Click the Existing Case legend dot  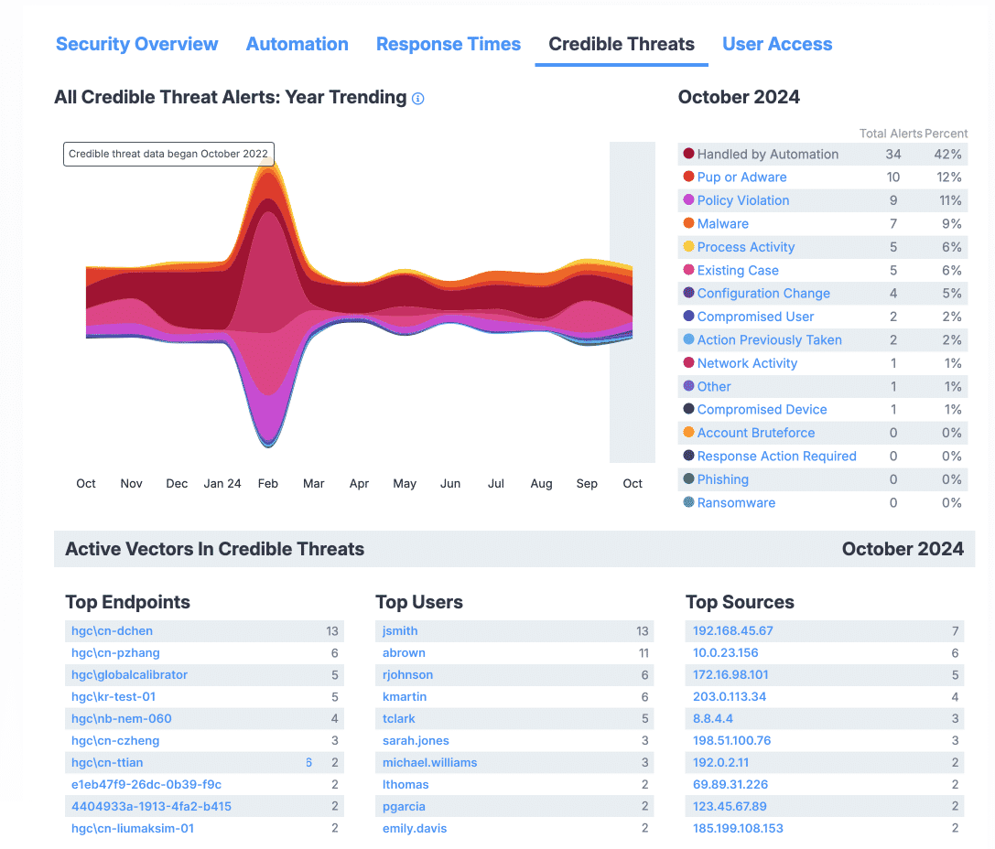click(688, 270)
